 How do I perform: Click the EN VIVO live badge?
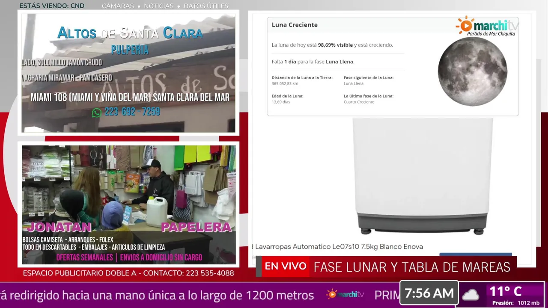(285, 267)
